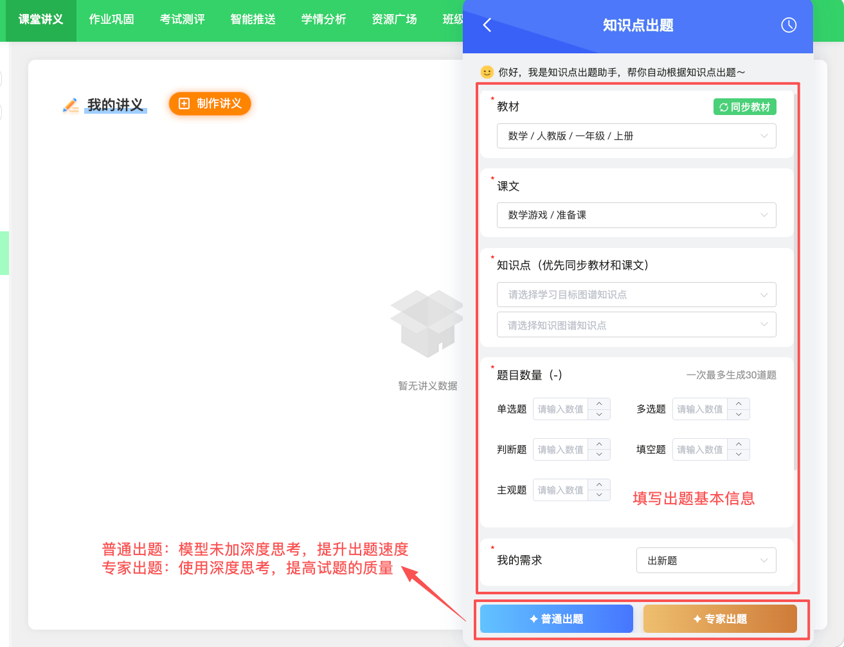Viewport: 844px width, 647px height.
Task: Click the 一次最多生成30道题 hint text
Action: (x=732, y=375)
